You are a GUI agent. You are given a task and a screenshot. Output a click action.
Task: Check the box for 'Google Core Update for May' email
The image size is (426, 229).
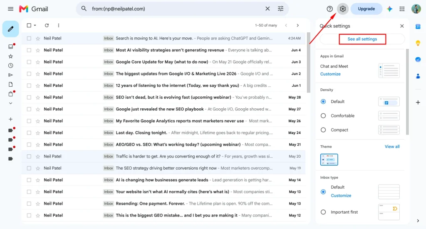click(29, 62)
